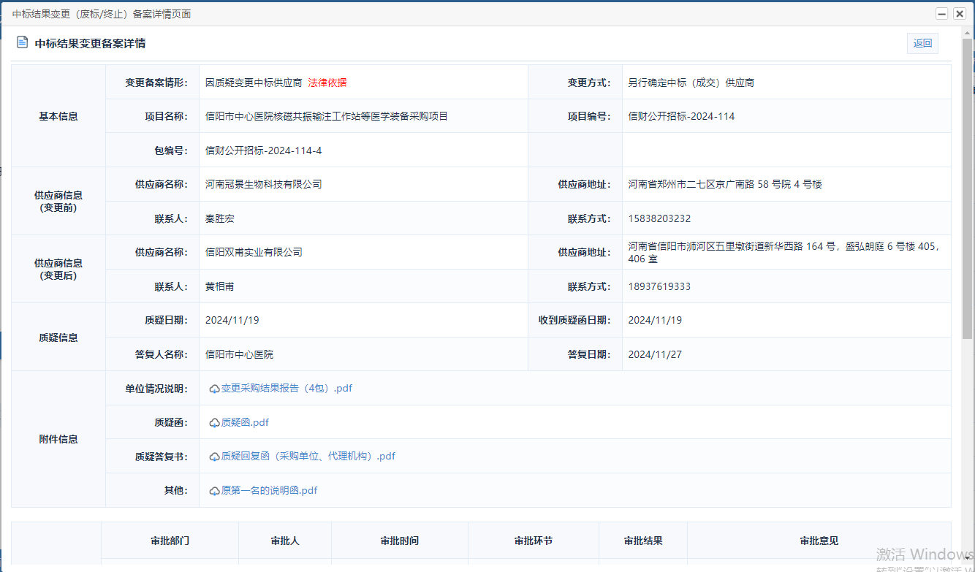
Task: Click the vertical scrollbar on right side
Action: coord(968,190)
